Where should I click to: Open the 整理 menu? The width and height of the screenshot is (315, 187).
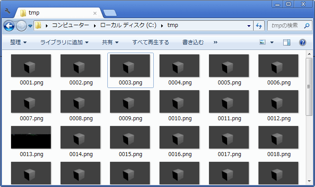tap(18, 42)
